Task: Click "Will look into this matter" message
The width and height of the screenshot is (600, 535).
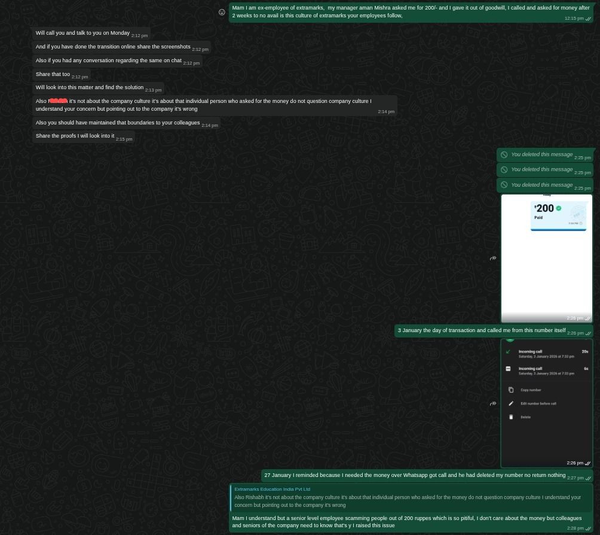Action: [89, 87]
